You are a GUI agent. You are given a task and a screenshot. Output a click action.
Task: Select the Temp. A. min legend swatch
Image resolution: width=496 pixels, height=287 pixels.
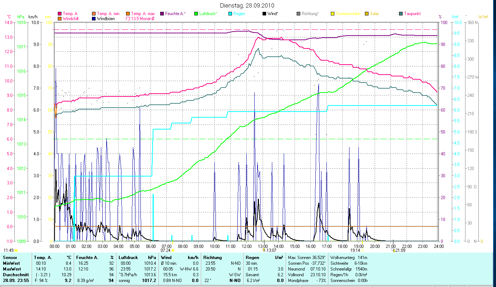(94, 14)
